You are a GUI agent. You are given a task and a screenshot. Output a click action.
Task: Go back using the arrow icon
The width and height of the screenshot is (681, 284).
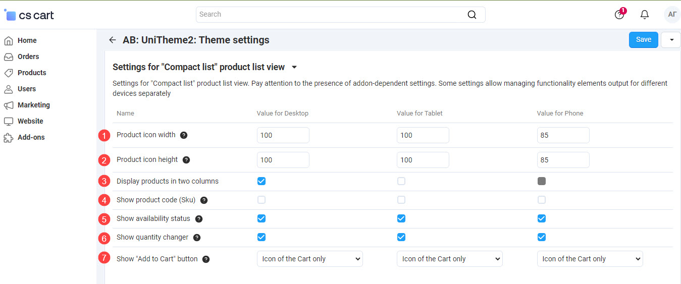[113, 40]
